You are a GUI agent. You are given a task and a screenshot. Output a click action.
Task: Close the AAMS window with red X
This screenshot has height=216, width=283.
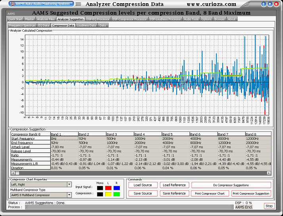click(276, 4)
